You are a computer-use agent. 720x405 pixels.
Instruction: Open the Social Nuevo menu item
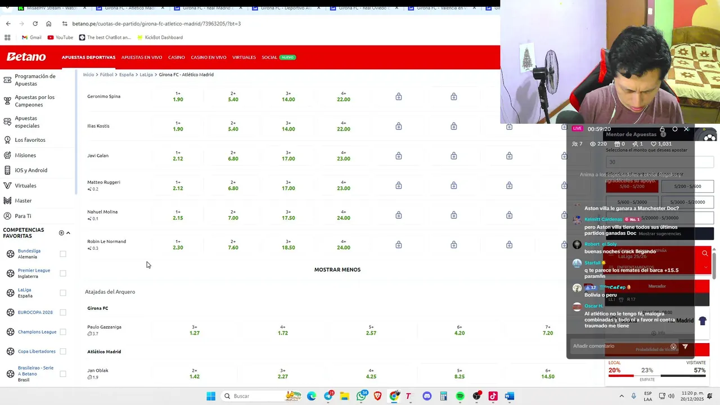(x=278, y=57)
